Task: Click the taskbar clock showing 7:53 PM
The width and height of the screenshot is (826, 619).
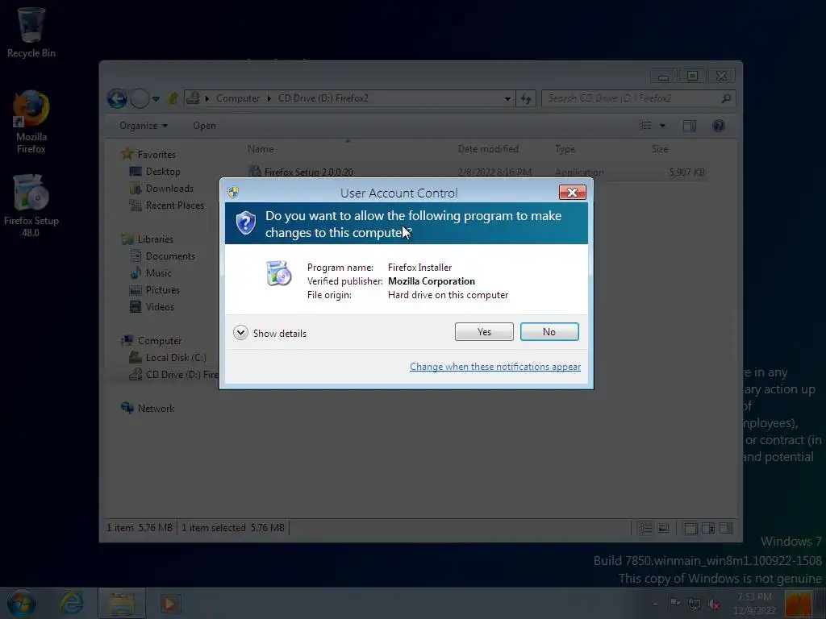Action: (754, 603)
